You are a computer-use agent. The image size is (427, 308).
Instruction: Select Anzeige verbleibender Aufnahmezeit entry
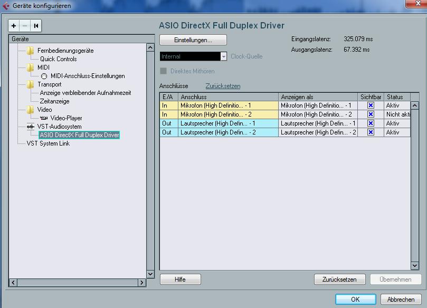85,93
